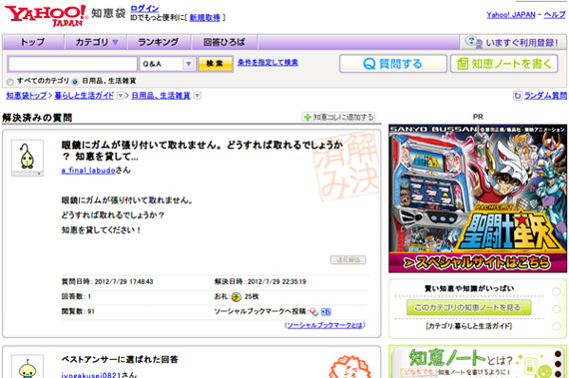Open 知恵袋トップ breadcrumb link

26,96
